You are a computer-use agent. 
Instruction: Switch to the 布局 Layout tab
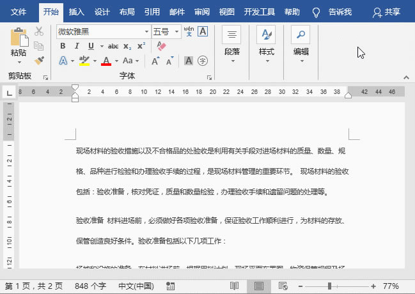click(x=127, y=12)
